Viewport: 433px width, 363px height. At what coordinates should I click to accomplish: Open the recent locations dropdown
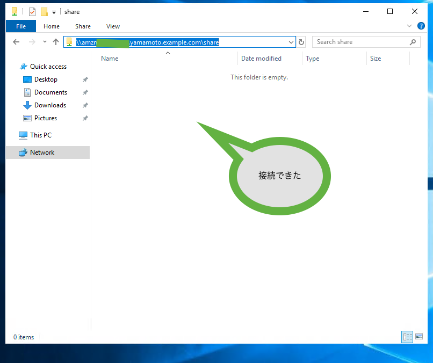point(45,42)
